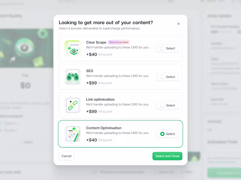Image resolution: width=241 pixels, height=180 pixels.
Task: Click the SEO option title
Action: click(x=89, y=71)
